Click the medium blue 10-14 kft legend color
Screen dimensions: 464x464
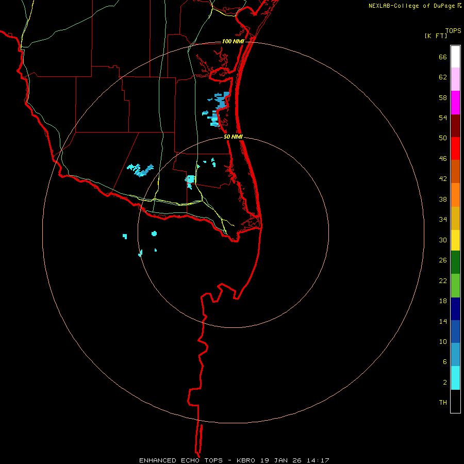[455, 332]
